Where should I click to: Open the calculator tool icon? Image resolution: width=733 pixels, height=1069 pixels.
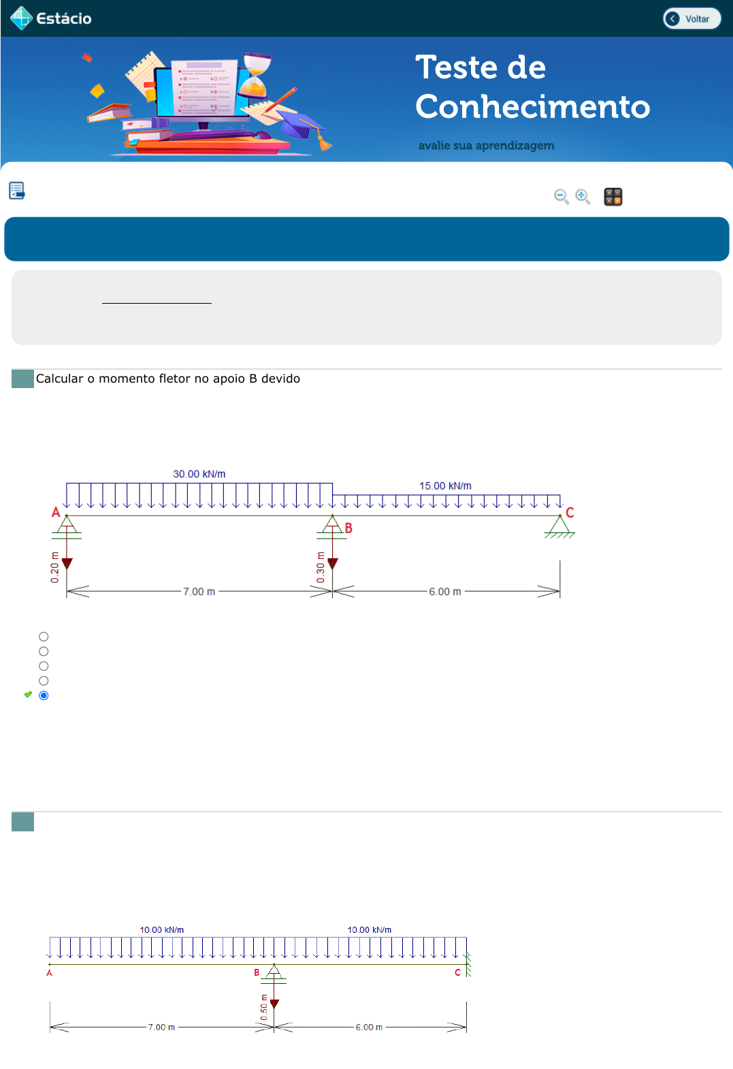tap(613, 197)
